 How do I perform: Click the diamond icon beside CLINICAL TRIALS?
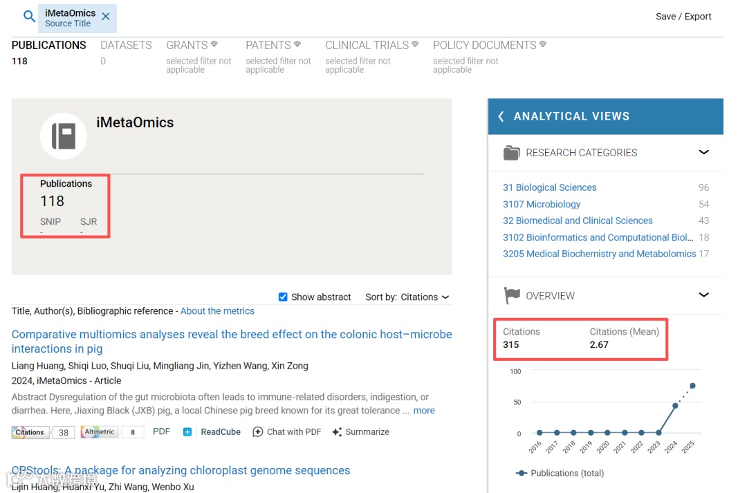tap(415, 44)
